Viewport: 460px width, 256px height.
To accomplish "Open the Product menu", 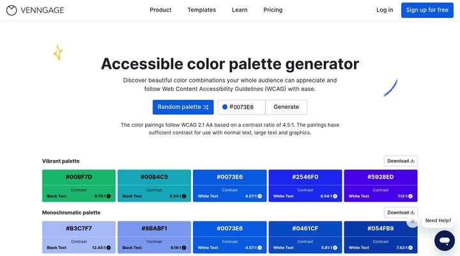I will click(x=160, y=10).
